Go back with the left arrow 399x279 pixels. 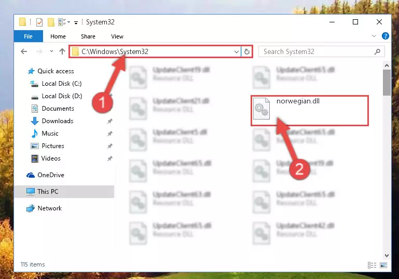pos(24,51)
